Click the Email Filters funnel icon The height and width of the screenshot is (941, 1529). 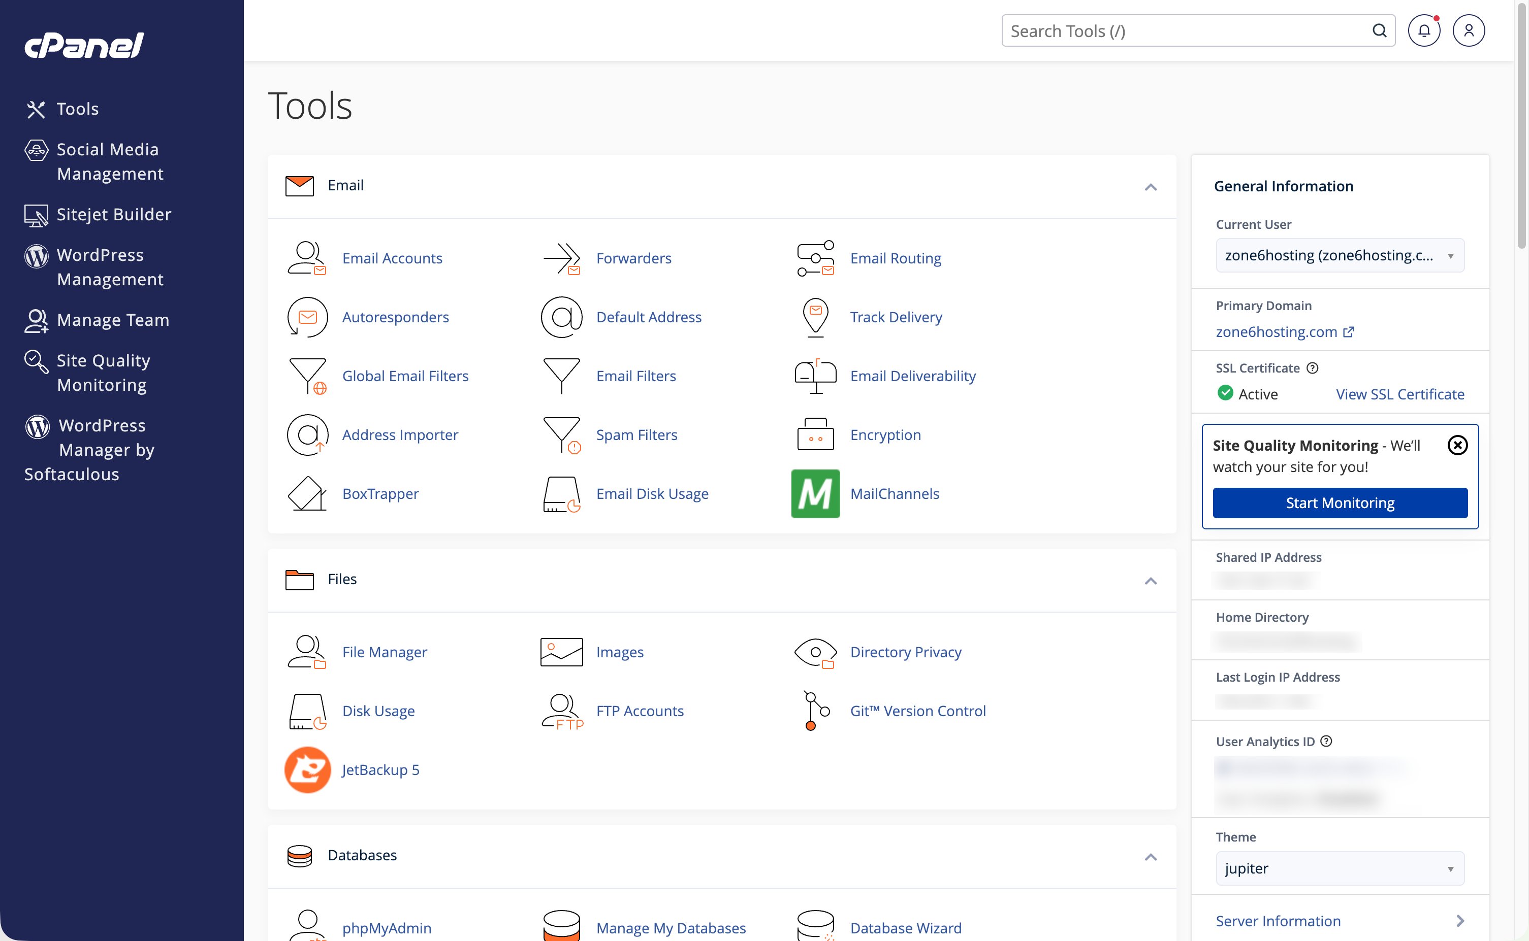tap(561, 376)
